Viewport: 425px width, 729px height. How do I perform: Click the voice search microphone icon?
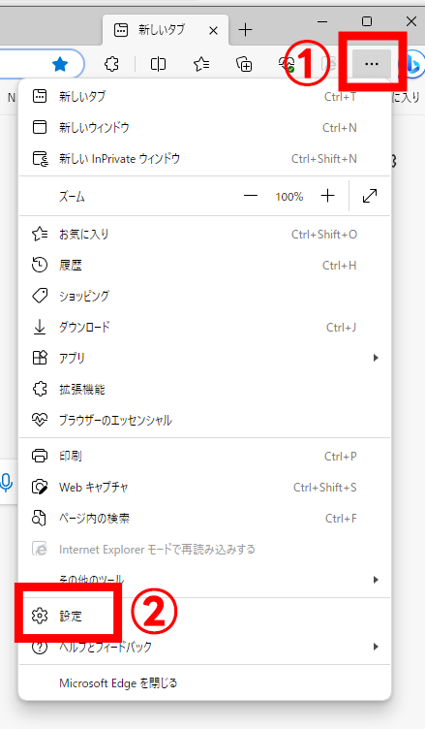7,483
